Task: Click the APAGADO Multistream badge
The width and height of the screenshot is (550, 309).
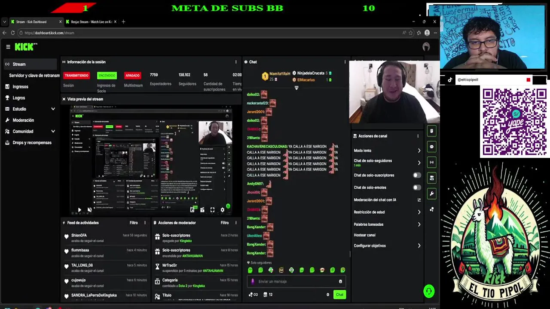Action: [132, 76]
